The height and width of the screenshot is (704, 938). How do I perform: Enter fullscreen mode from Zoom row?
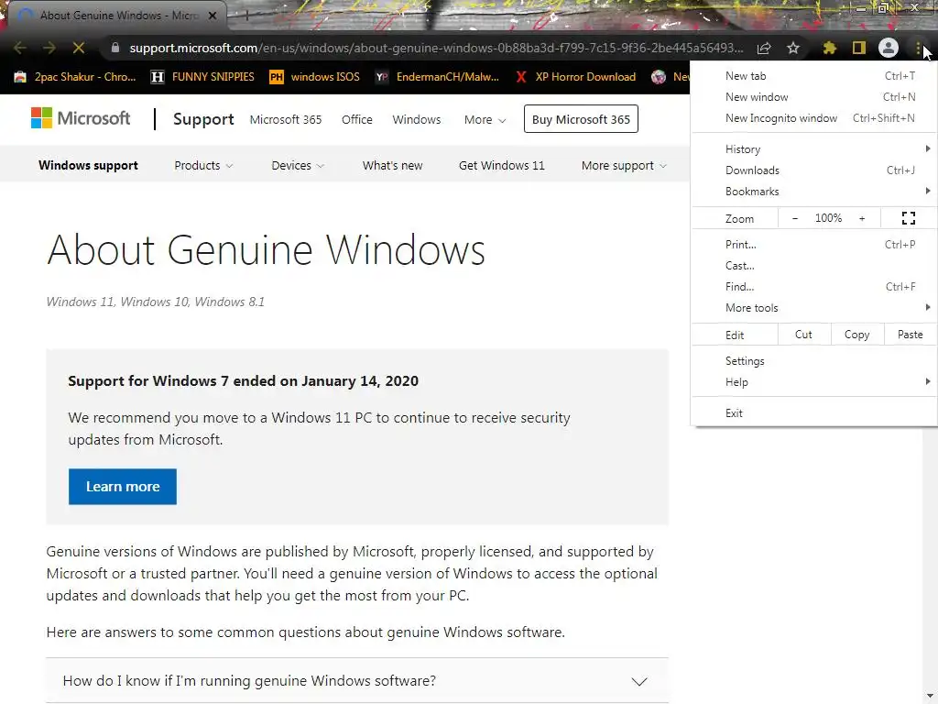[x=908, y=218]
